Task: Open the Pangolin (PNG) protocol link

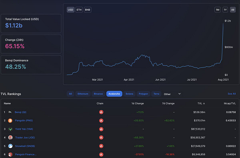Action: click(24, 120)
